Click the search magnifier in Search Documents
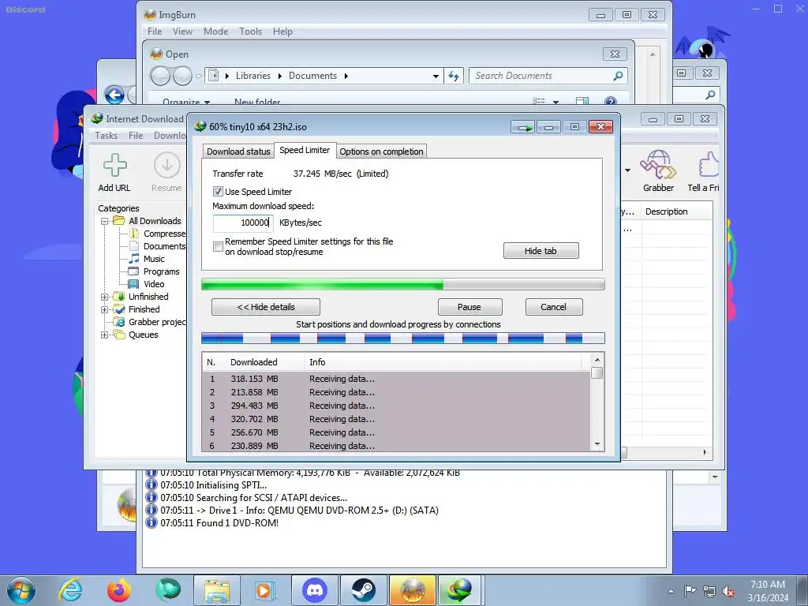This screenshot has width=808, height=606. 618,77
